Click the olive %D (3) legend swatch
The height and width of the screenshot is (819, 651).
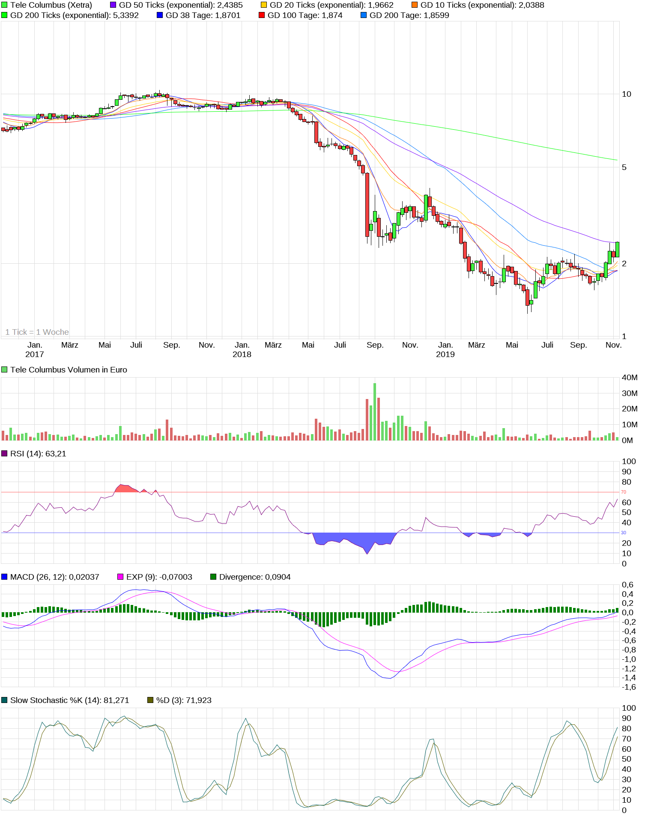150,700
